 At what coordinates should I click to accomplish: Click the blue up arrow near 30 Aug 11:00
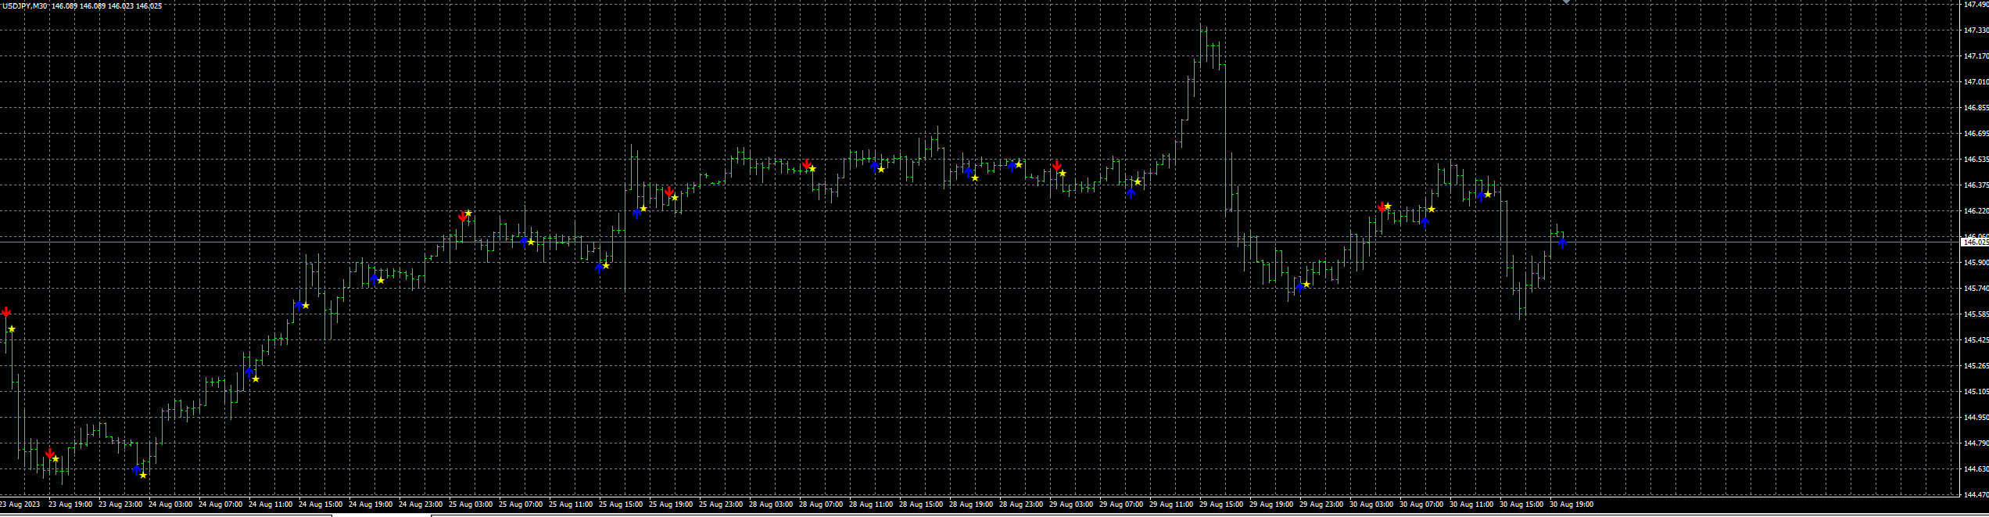pyautogui.click(x=1482, y=196)
